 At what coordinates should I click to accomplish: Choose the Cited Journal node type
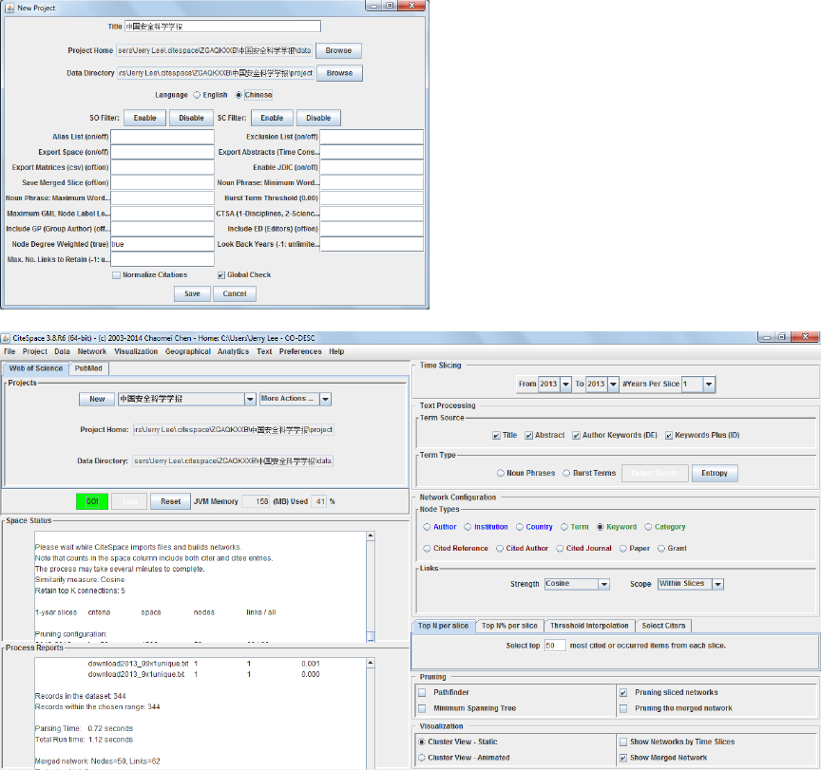[560, 548]
